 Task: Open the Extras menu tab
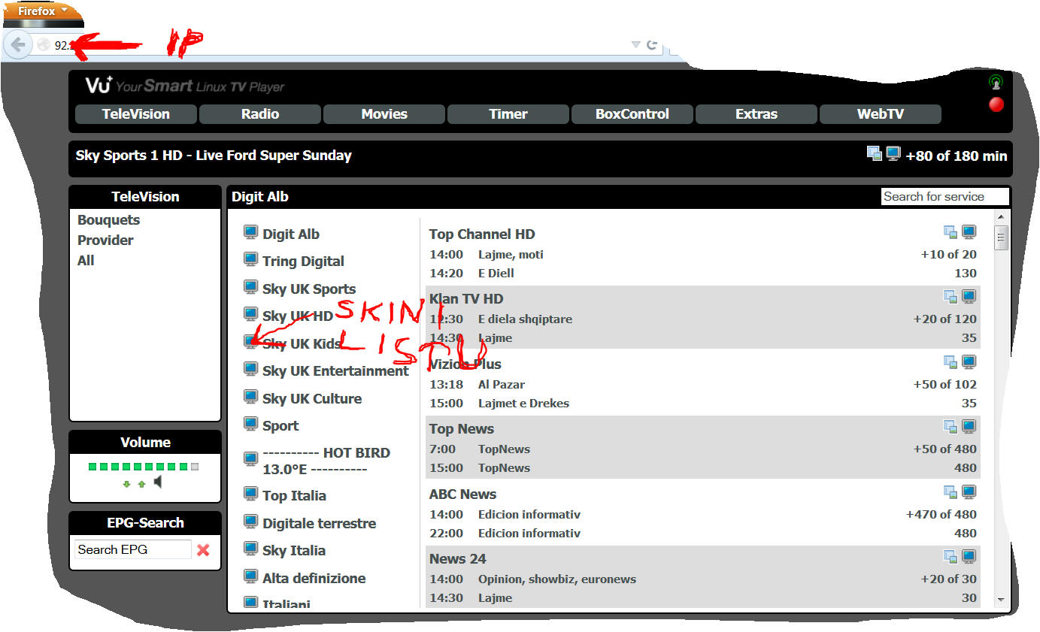pos(757,114)
